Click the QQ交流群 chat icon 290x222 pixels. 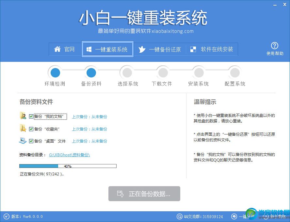[179, 216]
